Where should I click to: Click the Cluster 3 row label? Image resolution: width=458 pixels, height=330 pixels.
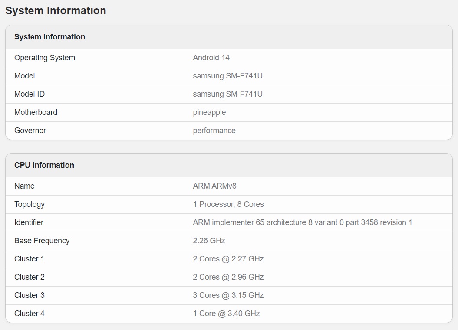tap(30, 295)
